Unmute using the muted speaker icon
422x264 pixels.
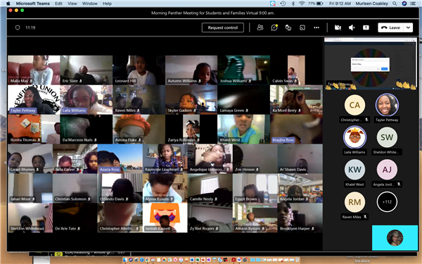(352, 27)
